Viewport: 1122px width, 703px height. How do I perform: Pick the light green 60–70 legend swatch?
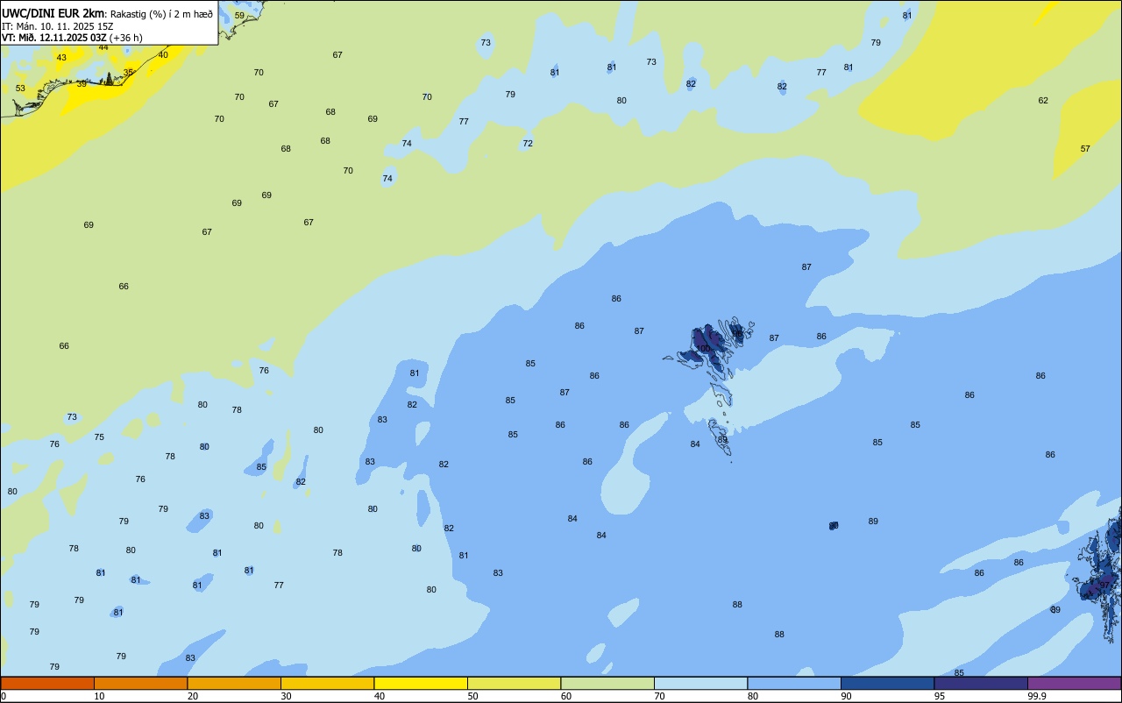(607, 683)
